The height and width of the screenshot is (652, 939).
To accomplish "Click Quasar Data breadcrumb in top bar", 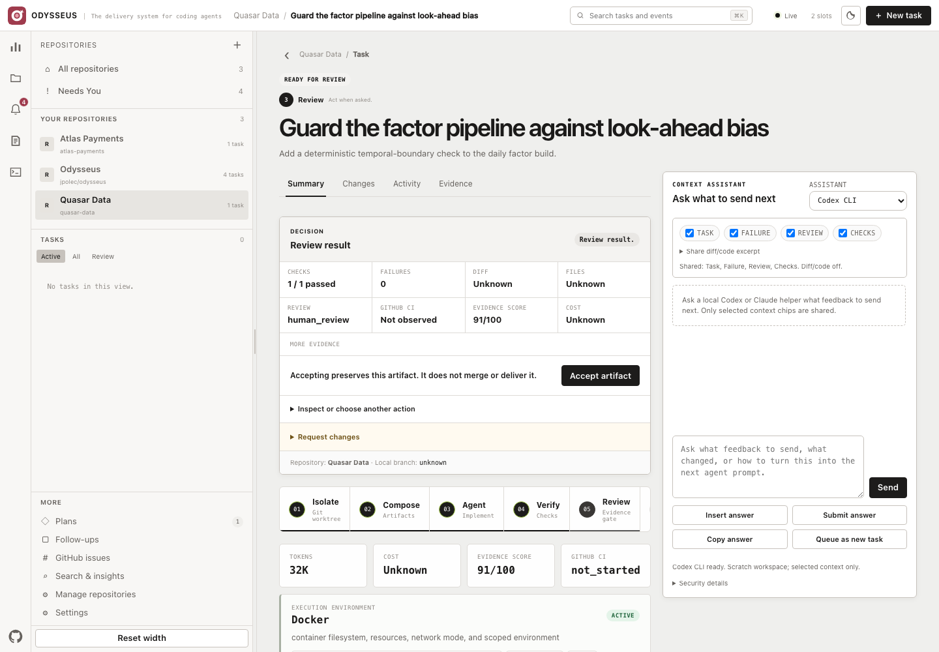I will point(256,16).
